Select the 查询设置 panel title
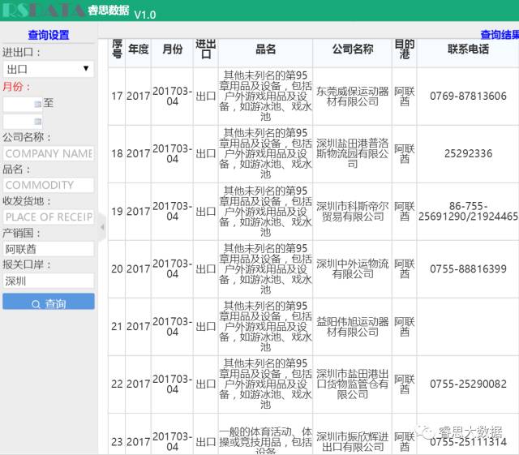This screenshot has height=455, width=519. click(x=49, y=35)
